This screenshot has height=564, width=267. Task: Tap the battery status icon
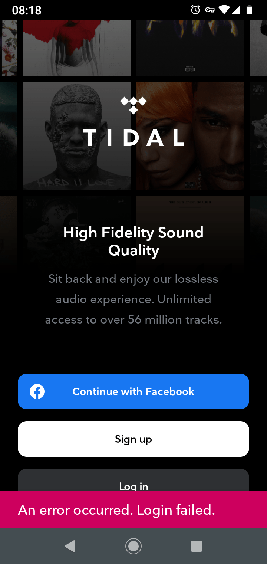pyautogui.click(x=249, y=10)
